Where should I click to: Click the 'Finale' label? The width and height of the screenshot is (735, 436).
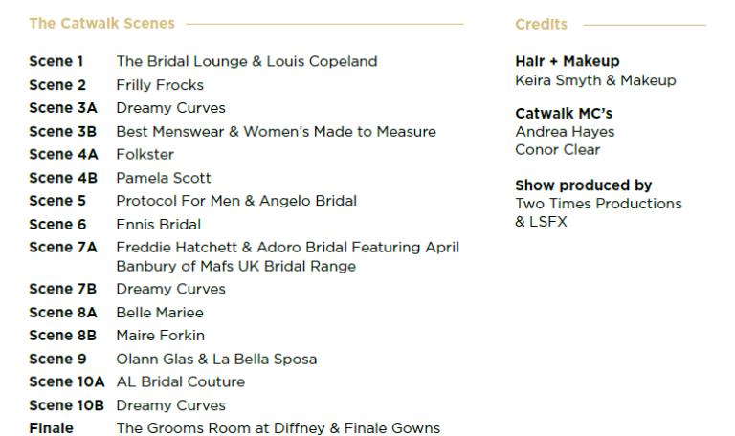pos(51,428)
